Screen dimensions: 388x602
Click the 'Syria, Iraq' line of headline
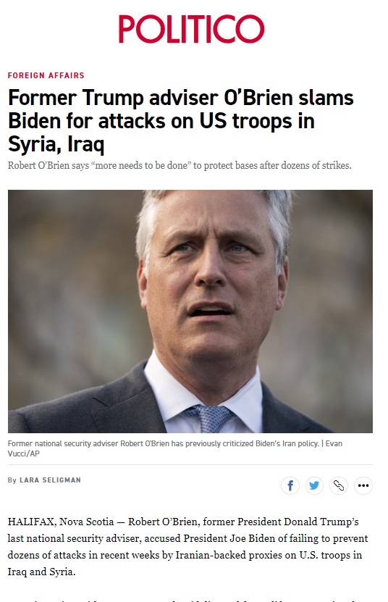[x=56, y=144]
